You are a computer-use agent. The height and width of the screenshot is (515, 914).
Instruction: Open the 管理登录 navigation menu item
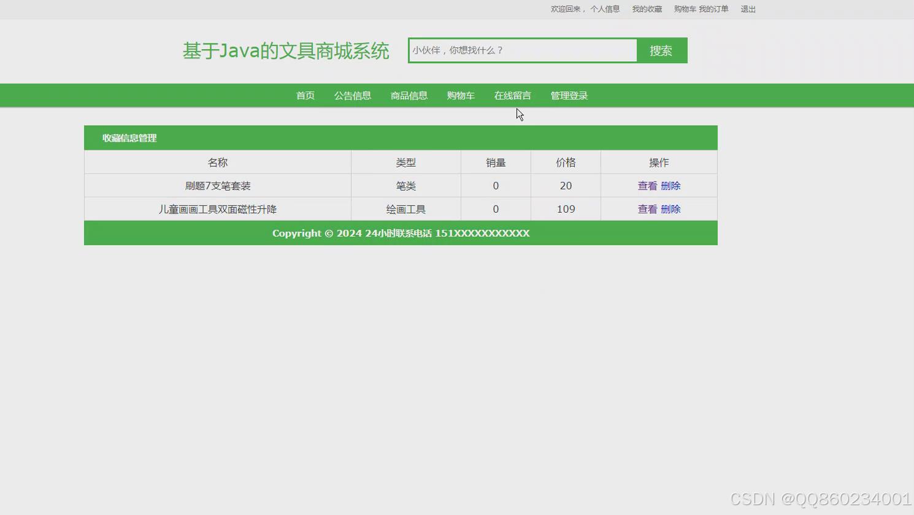click(568, 95)
